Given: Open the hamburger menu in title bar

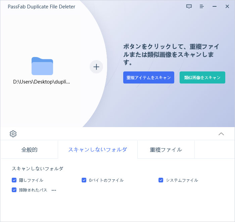Looking at the screenshot, I should click(x=202, y=6).
